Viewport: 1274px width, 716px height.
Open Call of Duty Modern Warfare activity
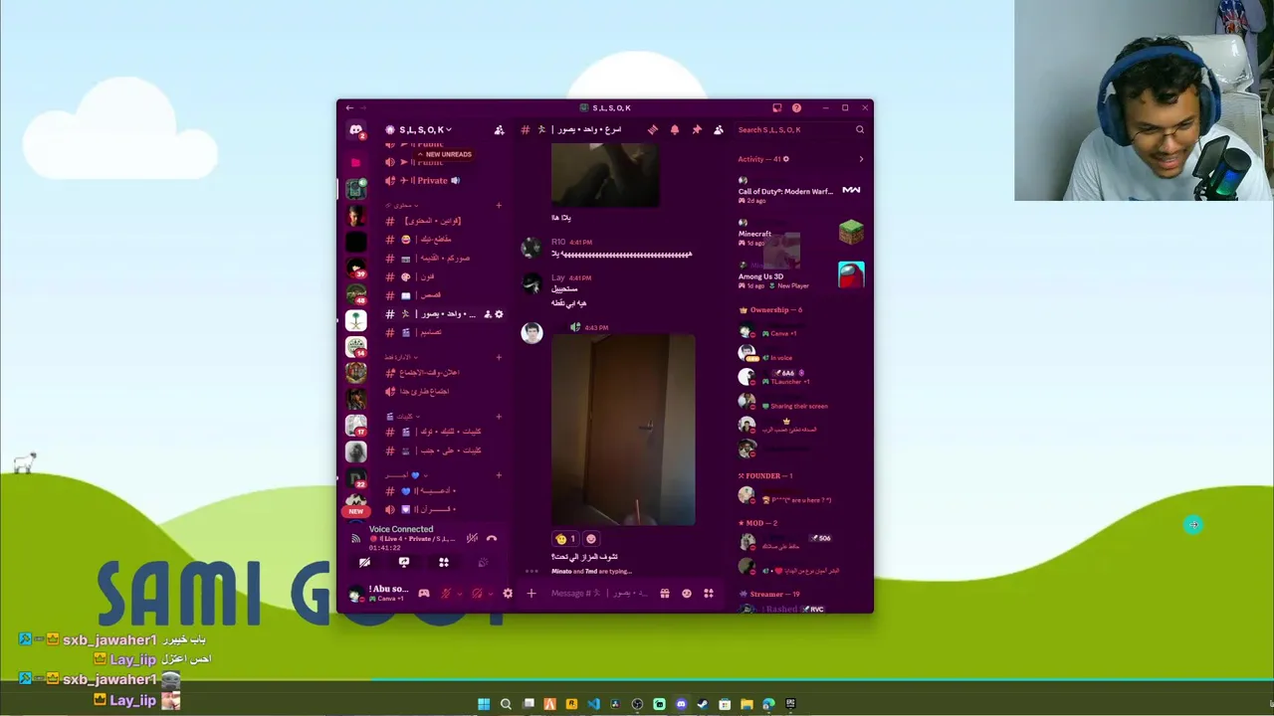[801, 191]
